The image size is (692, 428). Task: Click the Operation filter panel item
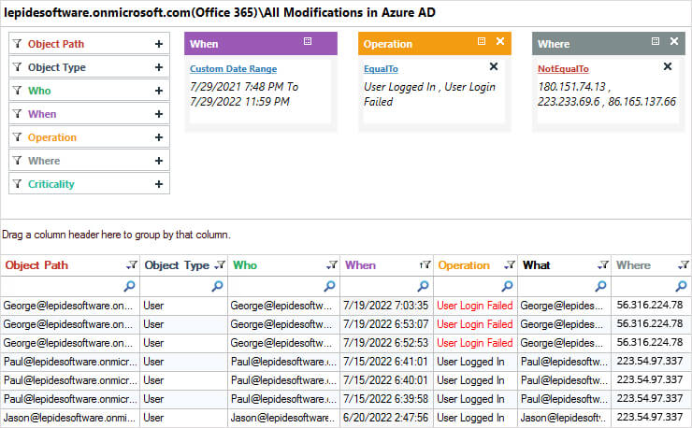(89, 137)
